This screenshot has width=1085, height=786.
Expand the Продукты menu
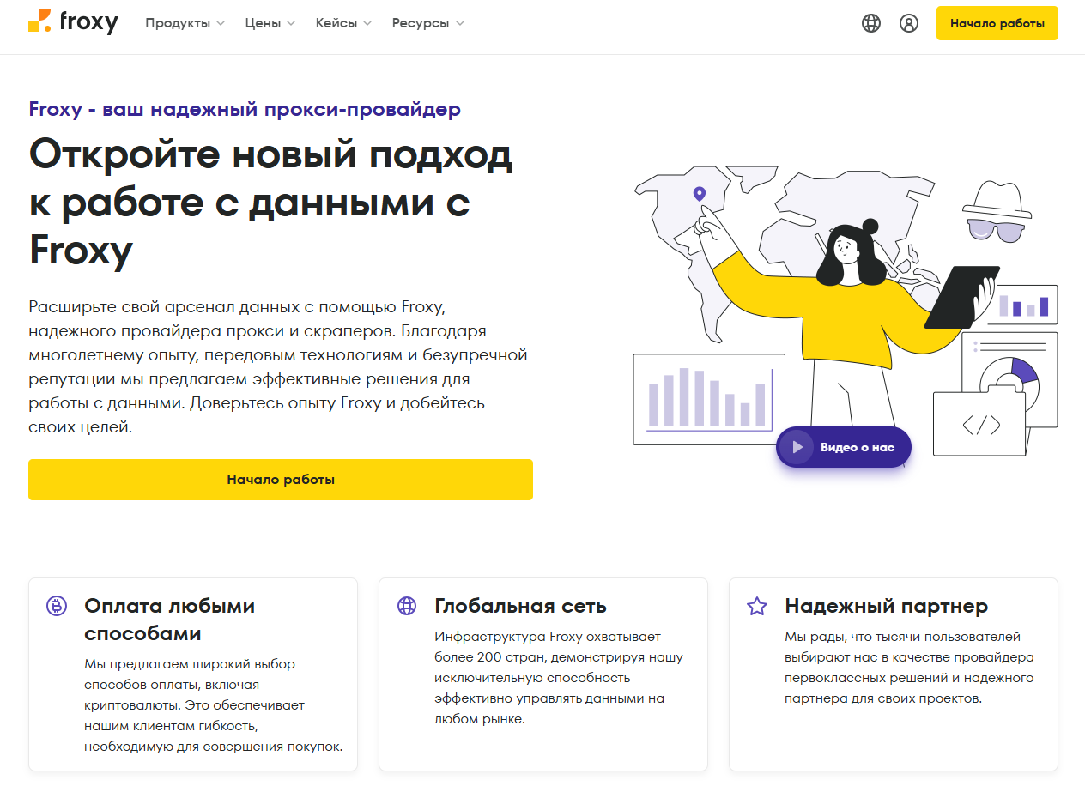185,23
